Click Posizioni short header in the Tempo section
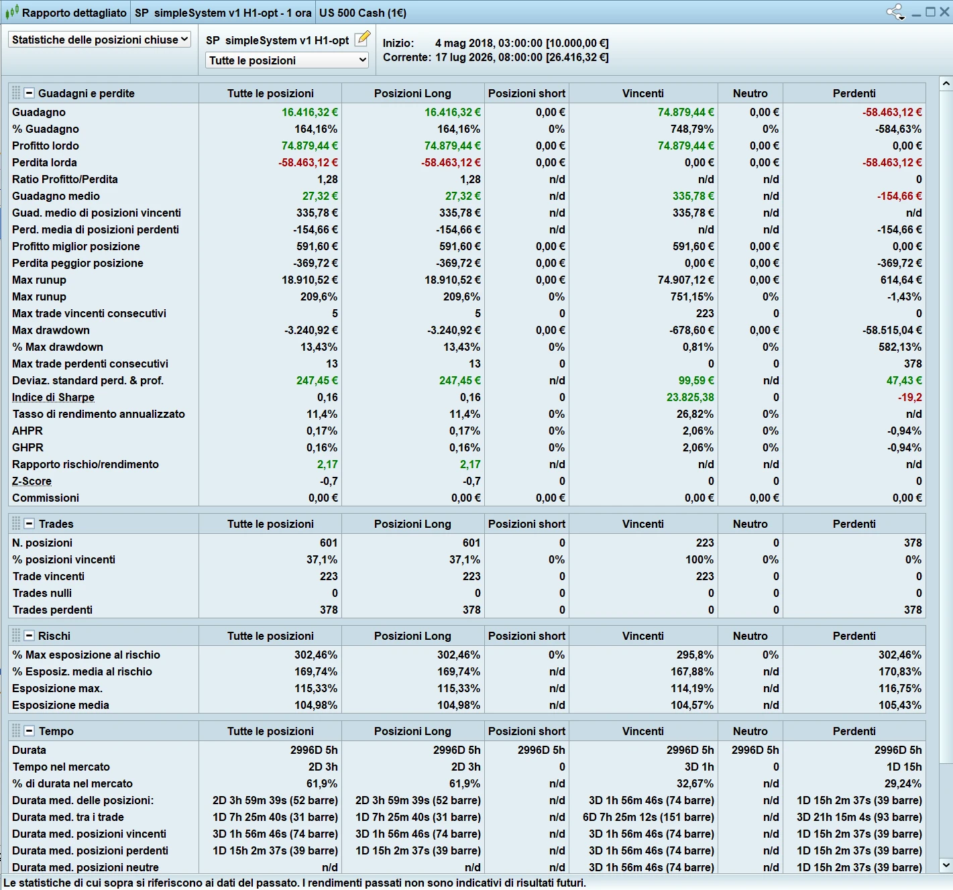953x890 pixels. (526, 731)
